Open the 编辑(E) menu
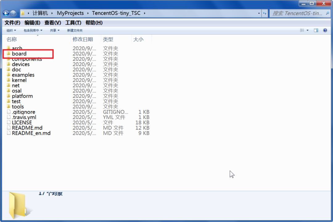This screenshot has width=333, height=222. click(x=32, y=23)
